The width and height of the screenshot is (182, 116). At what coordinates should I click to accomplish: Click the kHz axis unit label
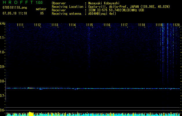[3, 23]
